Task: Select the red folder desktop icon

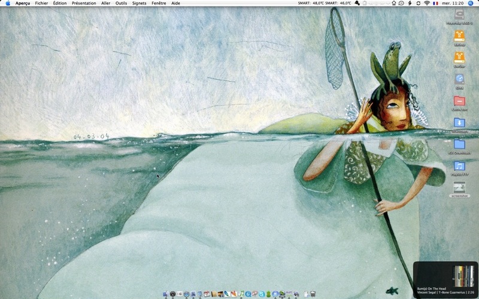Action: (459, 101)
